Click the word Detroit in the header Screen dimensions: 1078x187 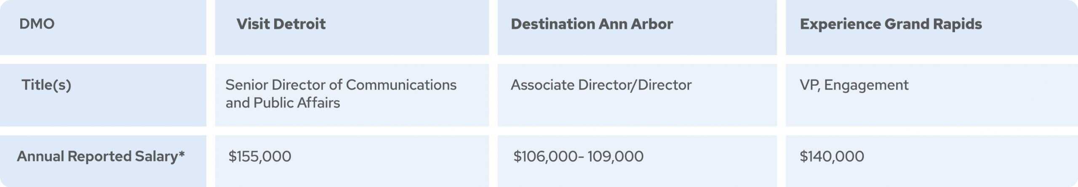click(x=299, y=24)
